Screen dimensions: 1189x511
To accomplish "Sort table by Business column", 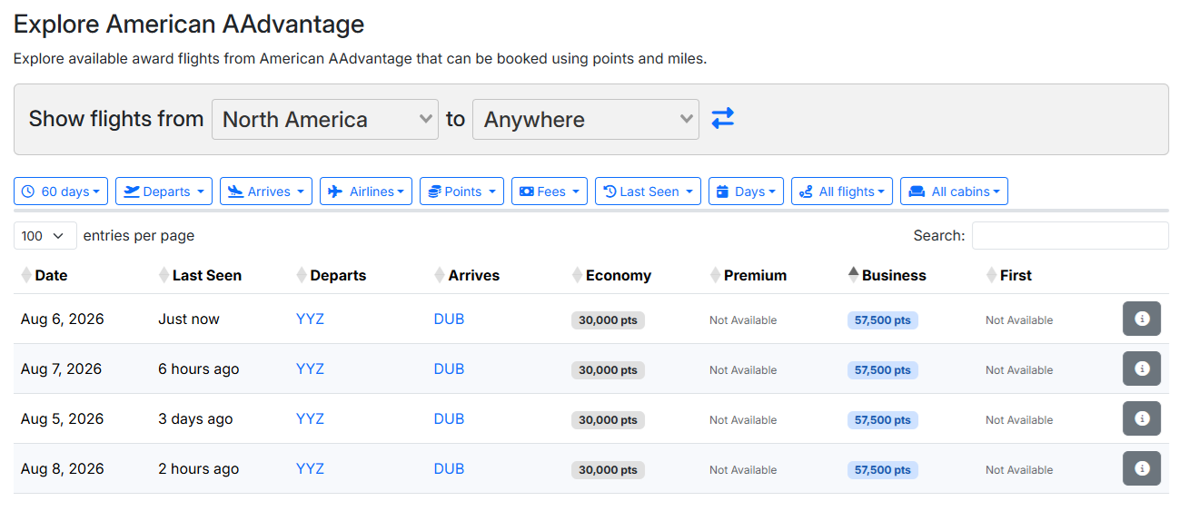I will coord(887,275).
